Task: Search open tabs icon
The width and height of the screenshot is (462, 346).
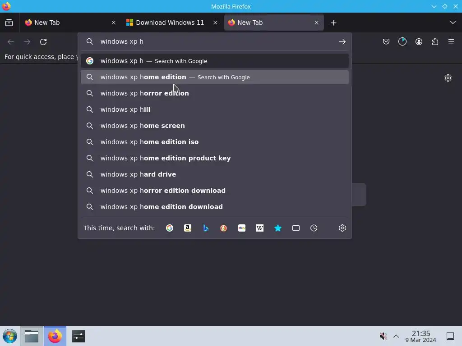Action: click(x=296, y=228)
